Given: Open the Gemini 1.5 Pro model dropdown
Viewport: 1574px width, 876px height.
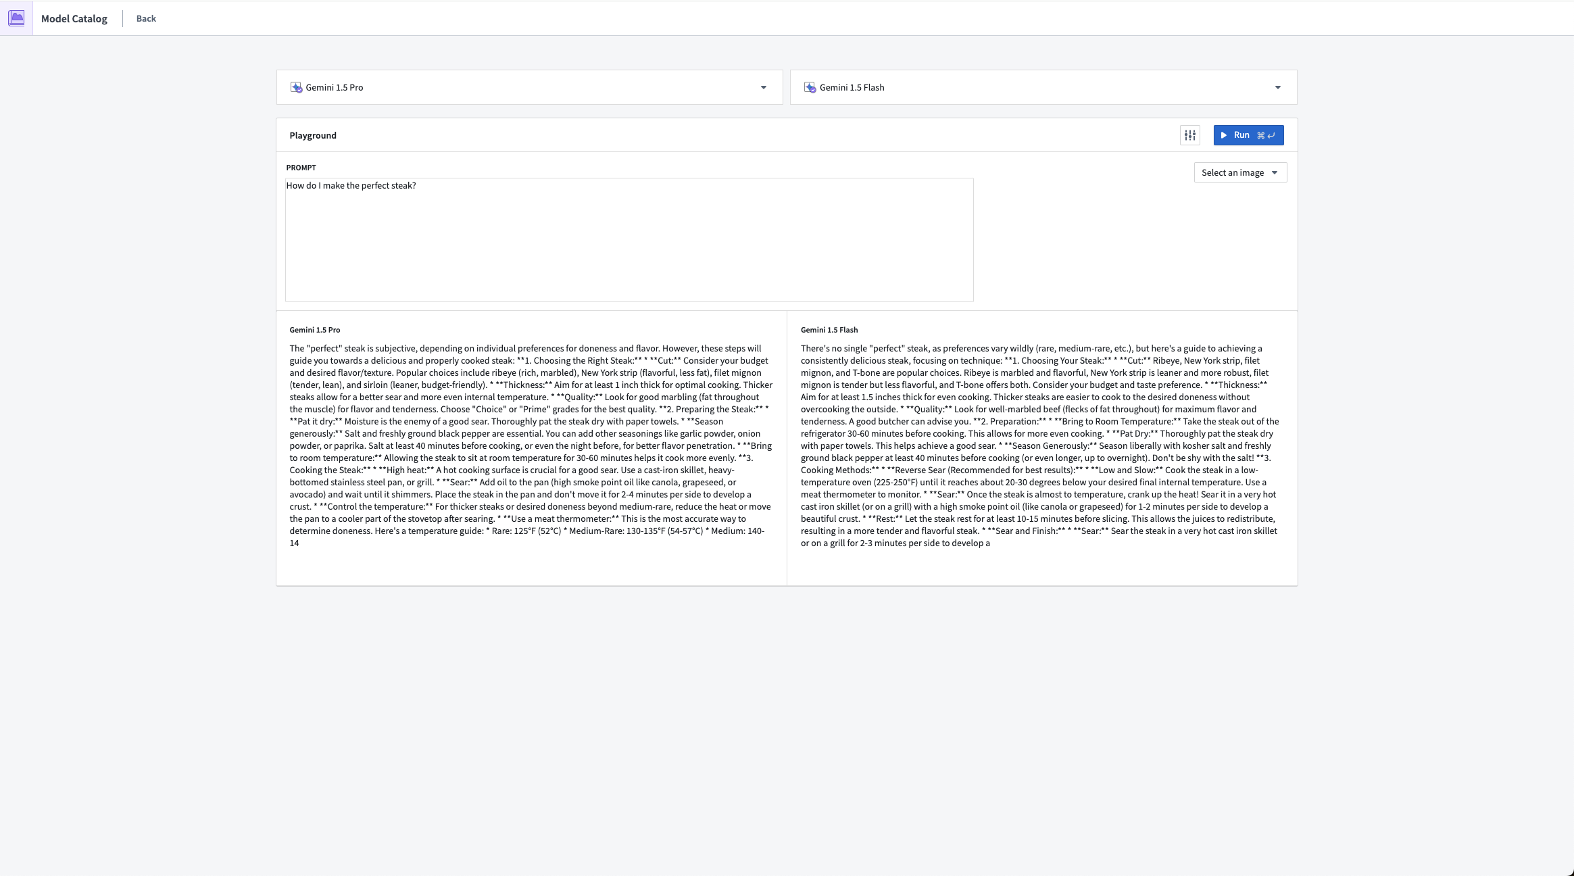Looking at the screenshot, I should (529, 87).
